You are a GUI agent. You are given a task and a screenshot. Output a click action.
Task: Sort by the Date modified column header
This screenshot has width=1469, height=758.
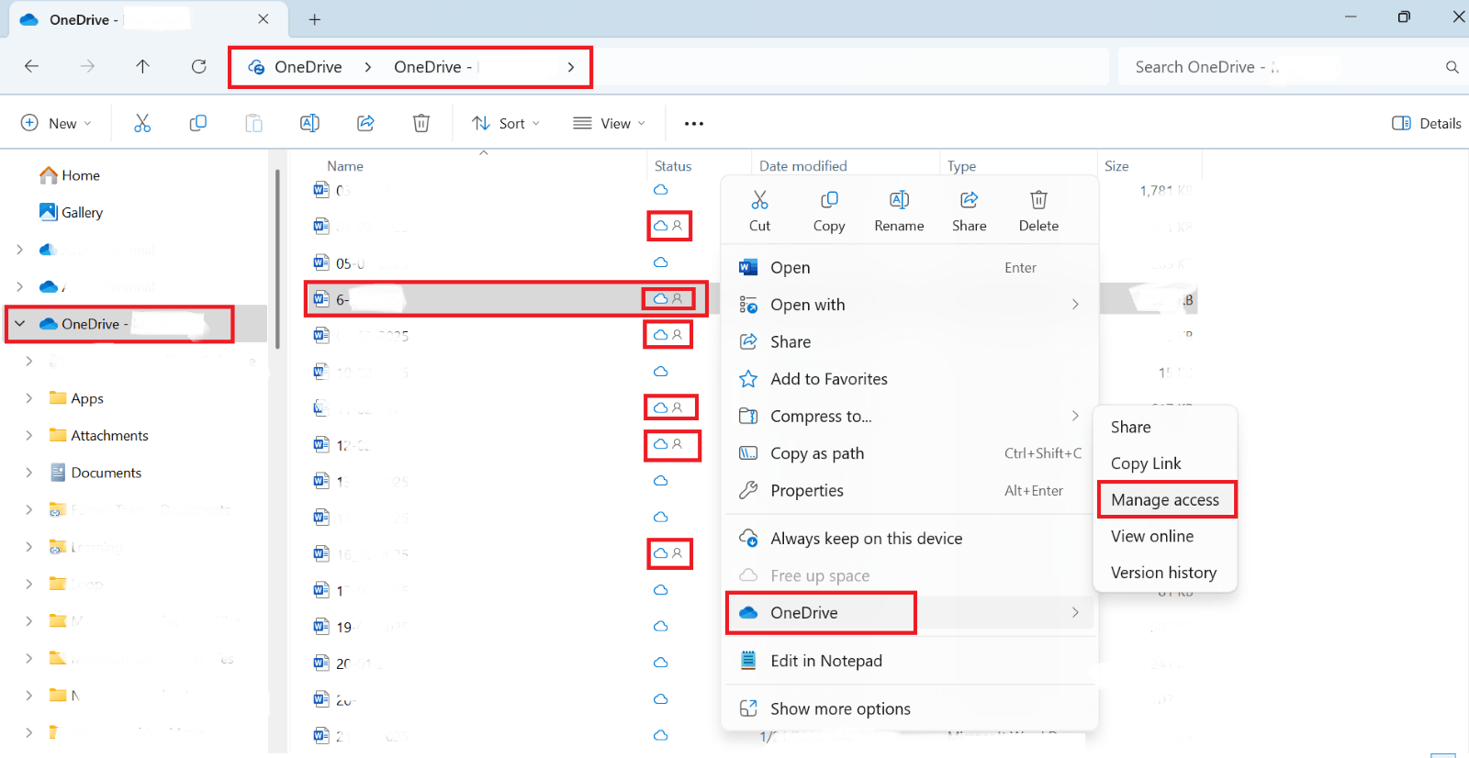click(803, 166)
